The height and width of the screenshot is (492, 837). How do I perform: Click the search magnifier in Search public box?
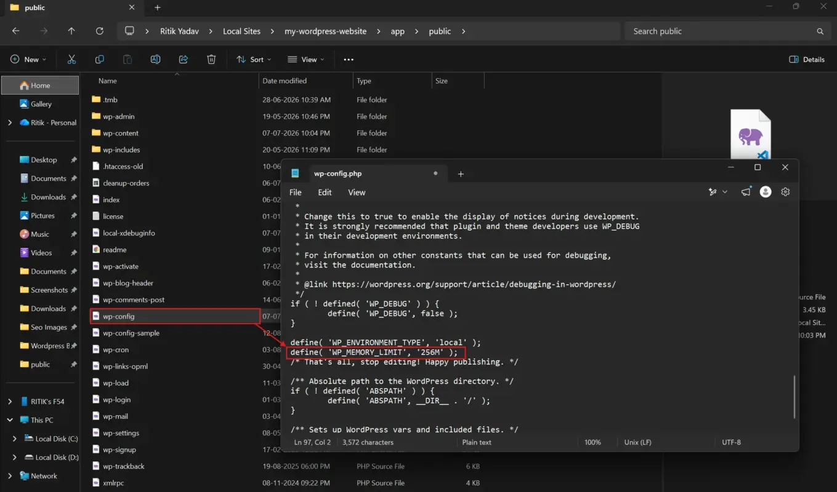tap(820, 31)
